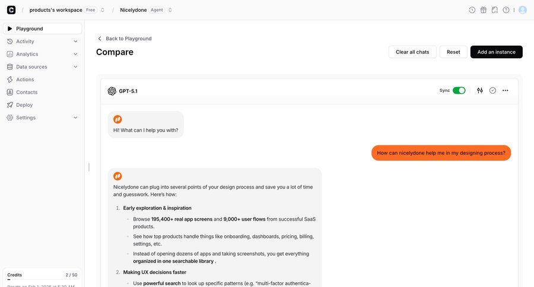534x287 pixels.
Task: Click the sidebar collapse handle
Action: tap(89, 167)
